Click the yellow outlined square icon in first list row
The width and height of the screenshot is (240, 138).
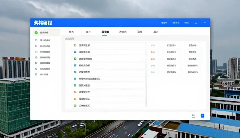(75, 45)
